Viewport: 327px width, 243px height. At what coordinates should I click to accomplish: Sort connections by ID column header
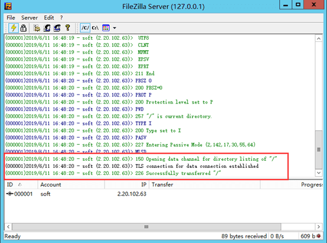pyautogui.click(x=21, y=184)
